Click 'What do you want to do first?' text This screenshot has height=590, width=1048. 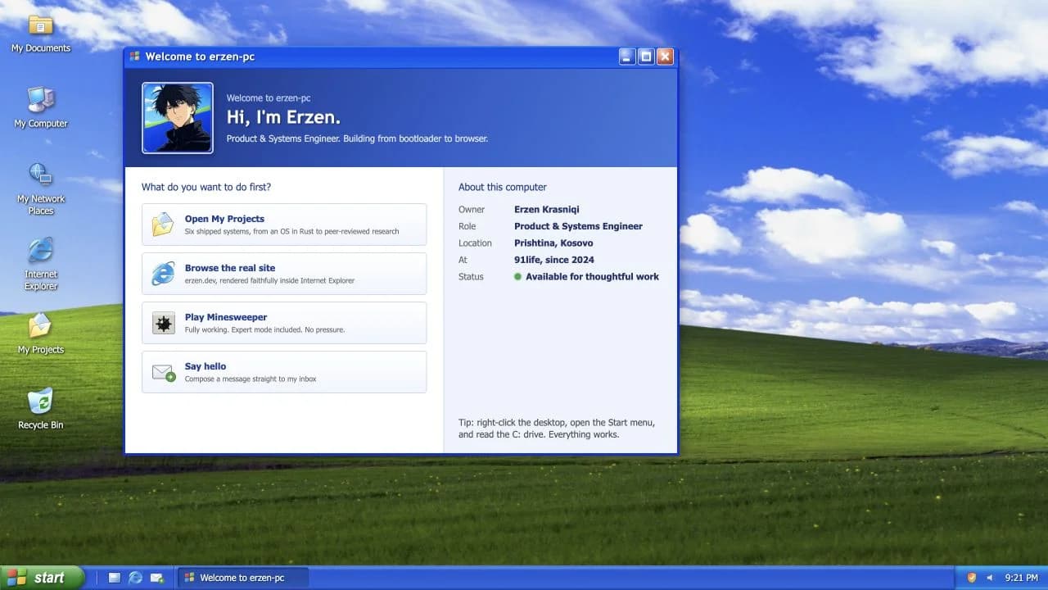point(206,187)
